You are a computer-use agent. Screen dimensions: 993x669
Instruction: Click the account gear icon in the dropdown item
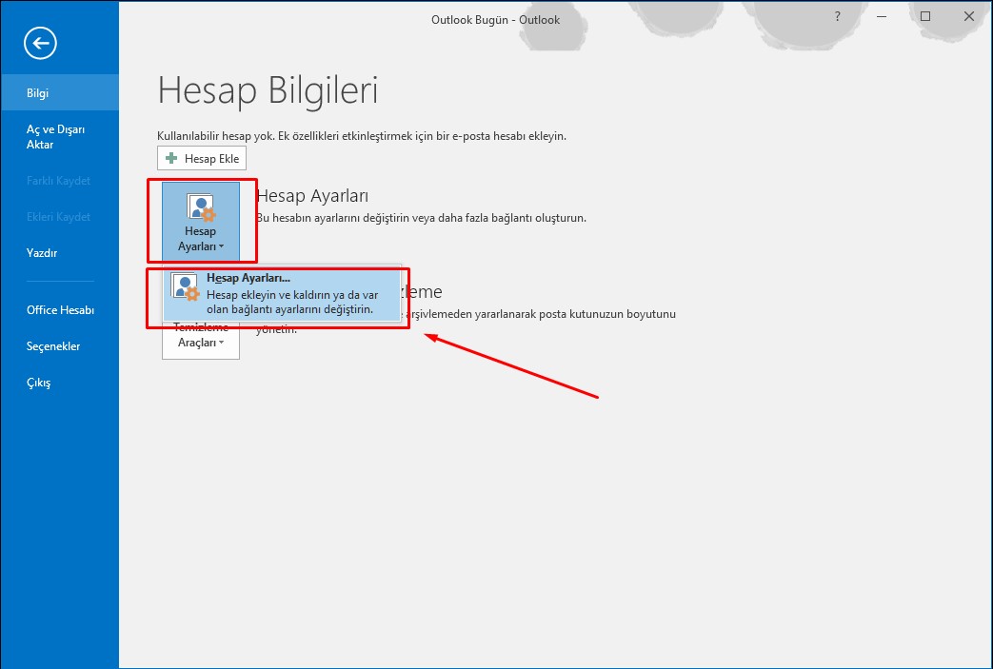click(186, 287)
